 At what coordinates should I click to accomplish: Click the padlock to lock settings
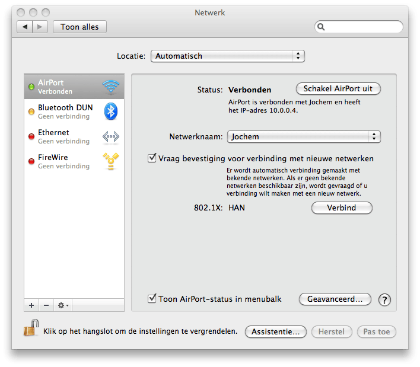tap(31, 328)
